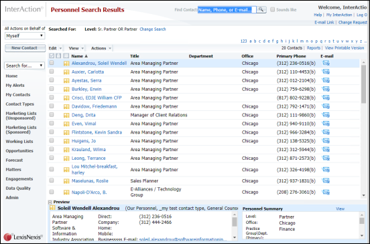This screenshot has height=244, width=370.
Task: Click the results list vertical scrollbar thumb
Action: [x=363, y=84]
